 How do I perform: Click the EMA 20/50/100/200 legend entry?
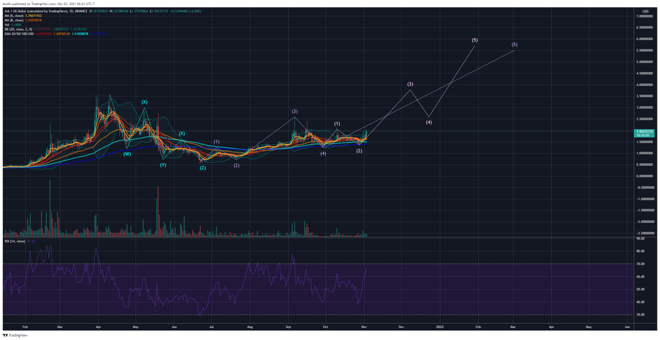[x=19, y=34]
